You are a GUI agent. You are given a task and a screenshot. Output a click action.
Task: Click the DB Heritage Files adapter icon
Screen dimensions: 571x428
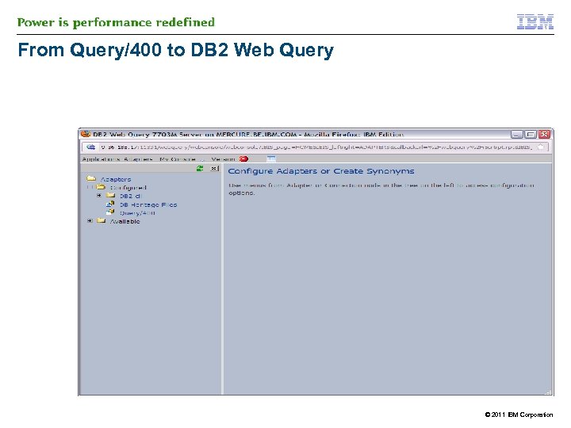[110, 204]
